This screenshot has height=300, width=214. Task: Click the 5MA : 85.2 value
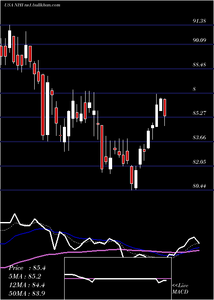[25, 276]
